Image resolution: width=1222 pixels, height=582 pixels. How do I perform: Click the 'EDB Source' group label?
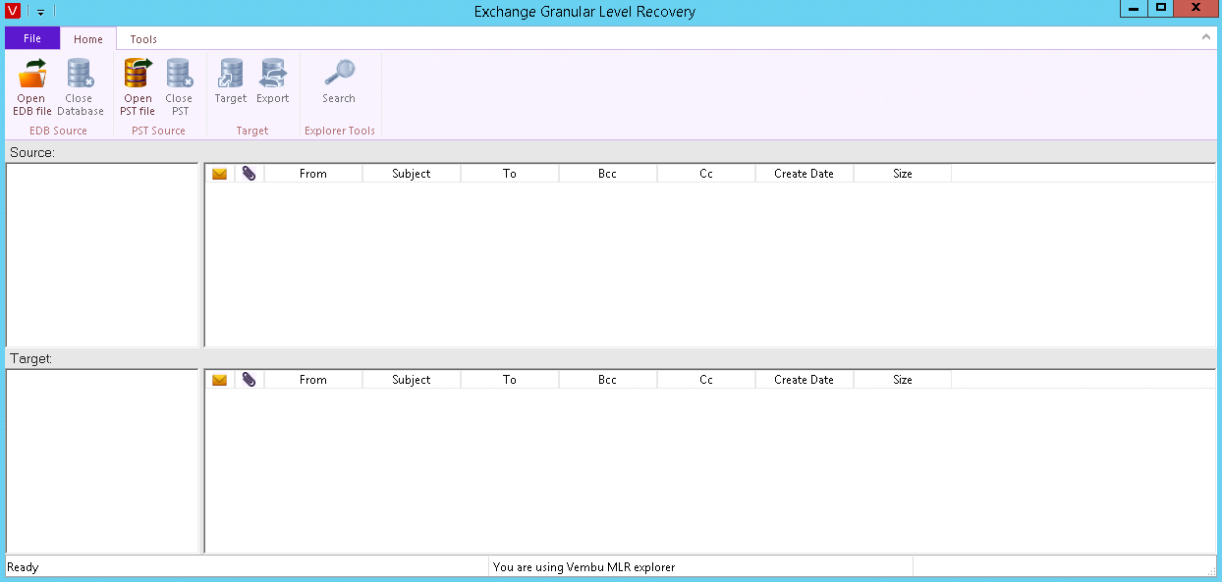coord(58,131)
